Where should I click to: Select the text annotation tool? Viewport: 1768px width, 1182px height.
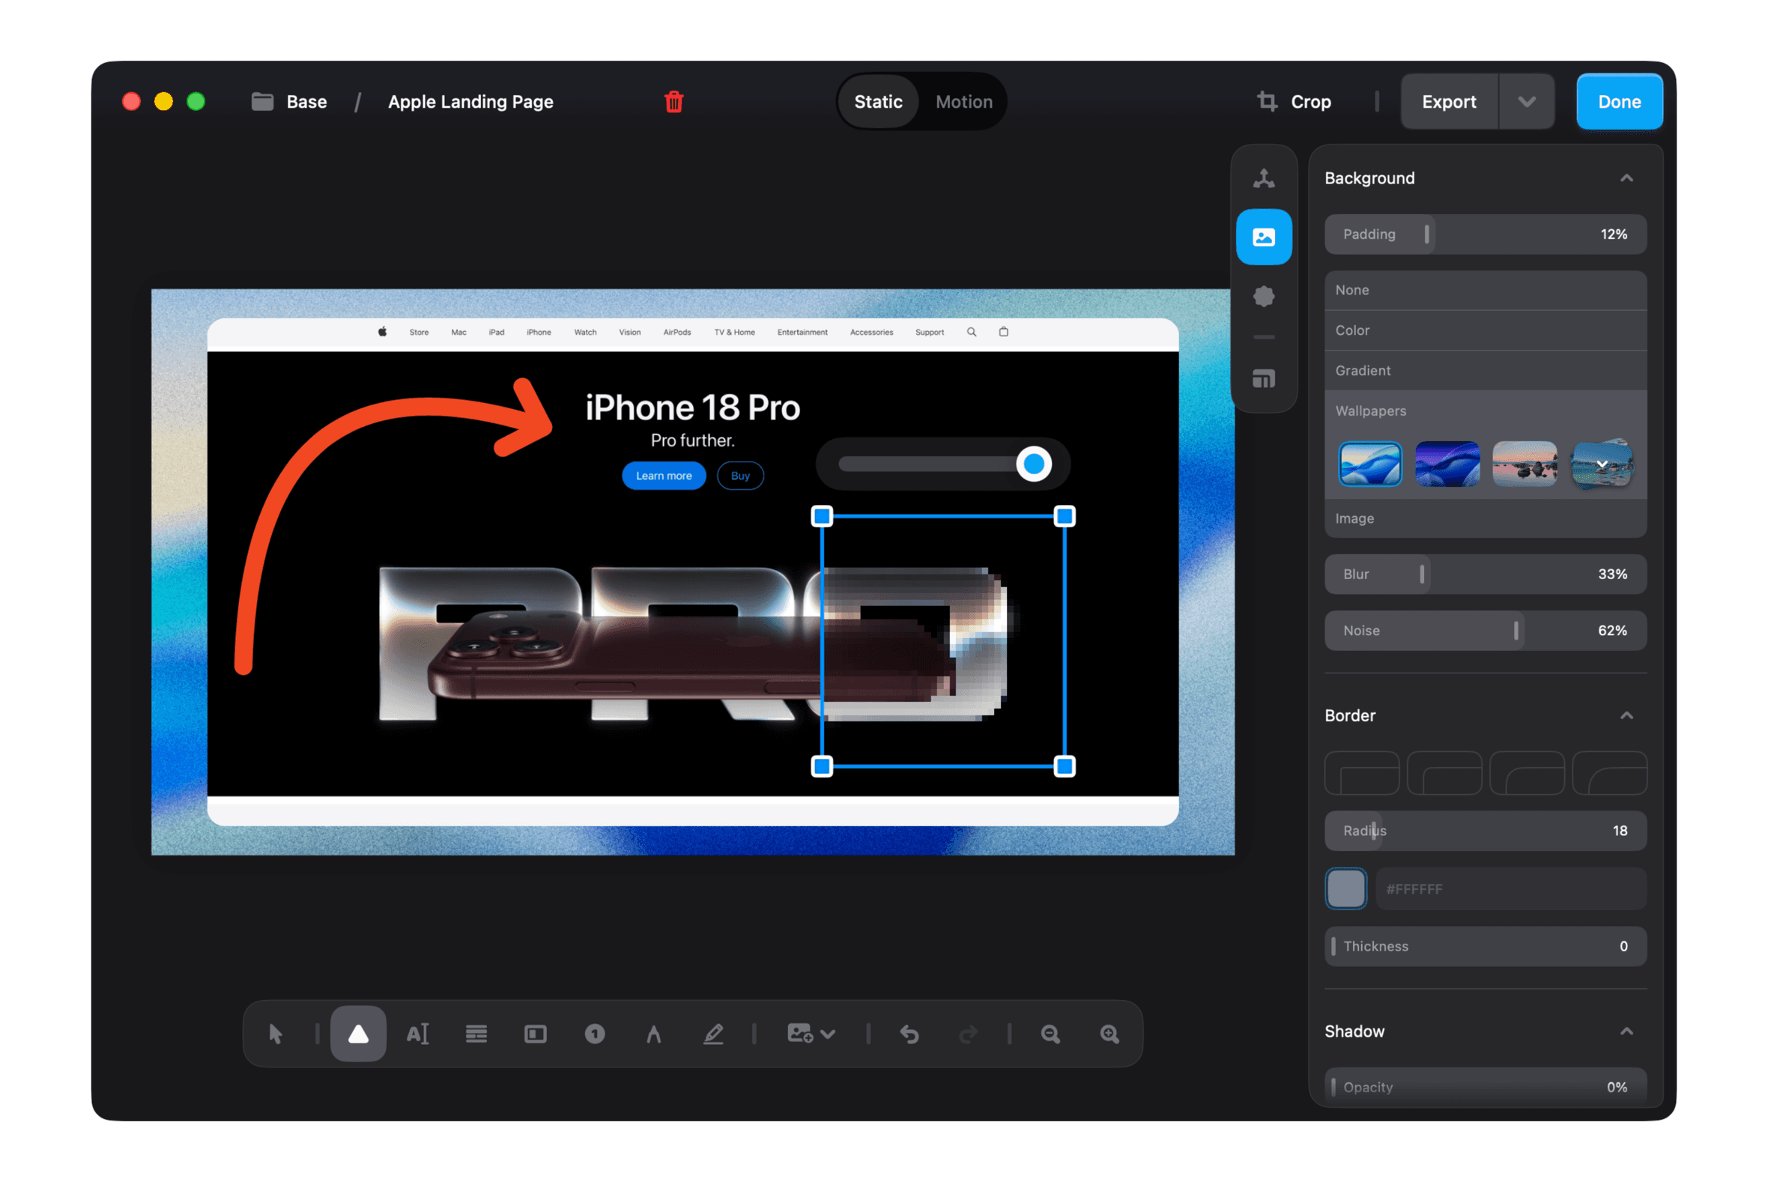(417, 1034)
